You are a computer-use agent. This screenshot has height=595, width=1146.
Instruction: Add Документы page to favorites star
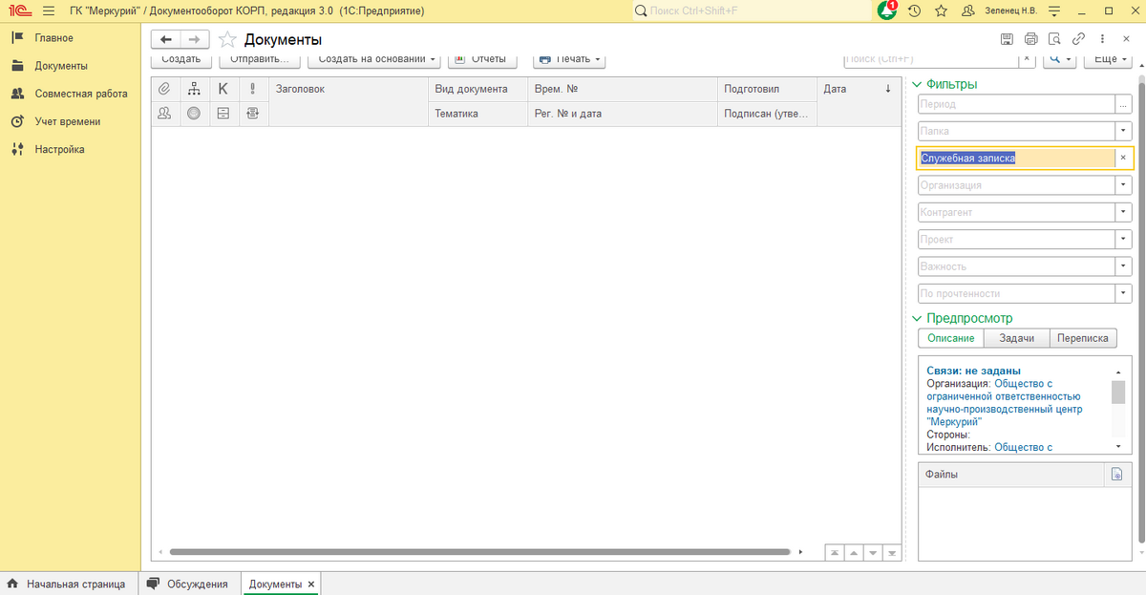pos(227,40)
